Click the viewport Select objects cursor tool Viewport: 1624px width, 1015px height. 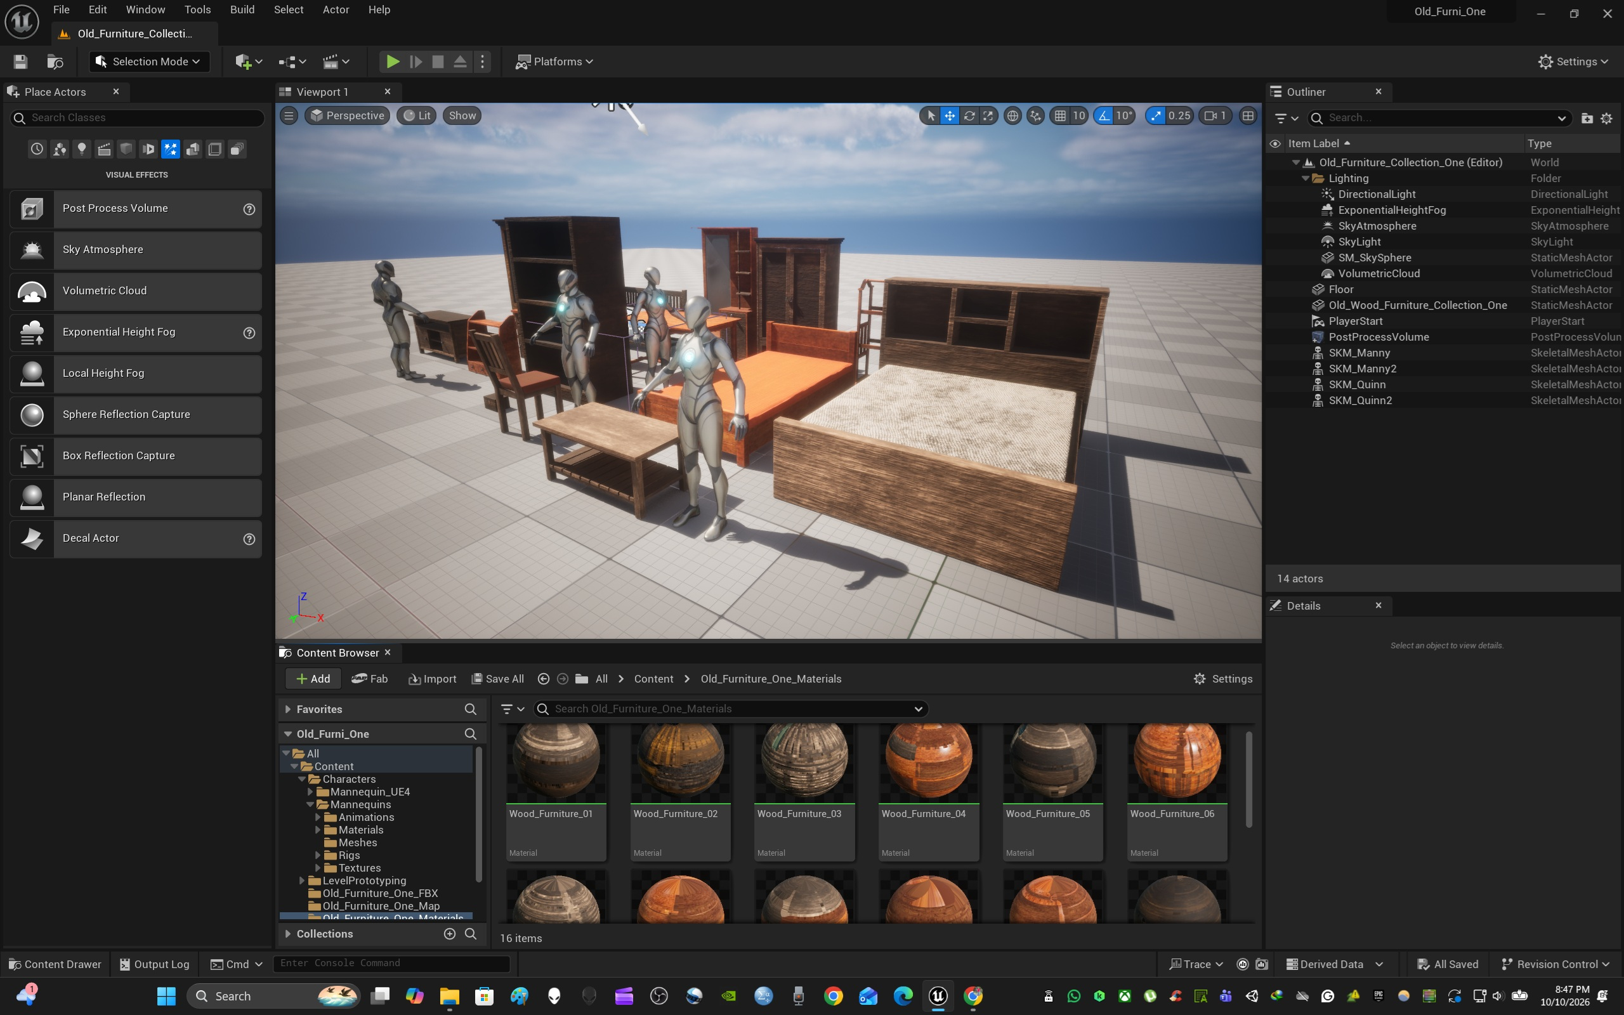tap(931, 115)
